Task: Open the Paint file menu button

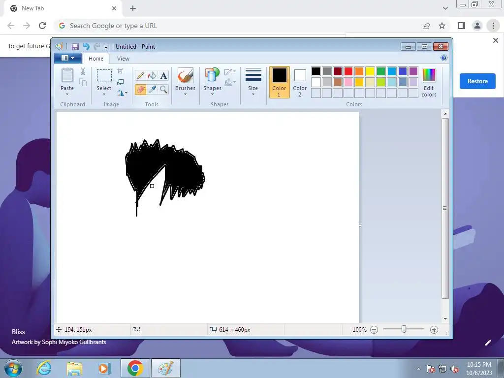Action: pyautogui.click(x=68, y=58)
